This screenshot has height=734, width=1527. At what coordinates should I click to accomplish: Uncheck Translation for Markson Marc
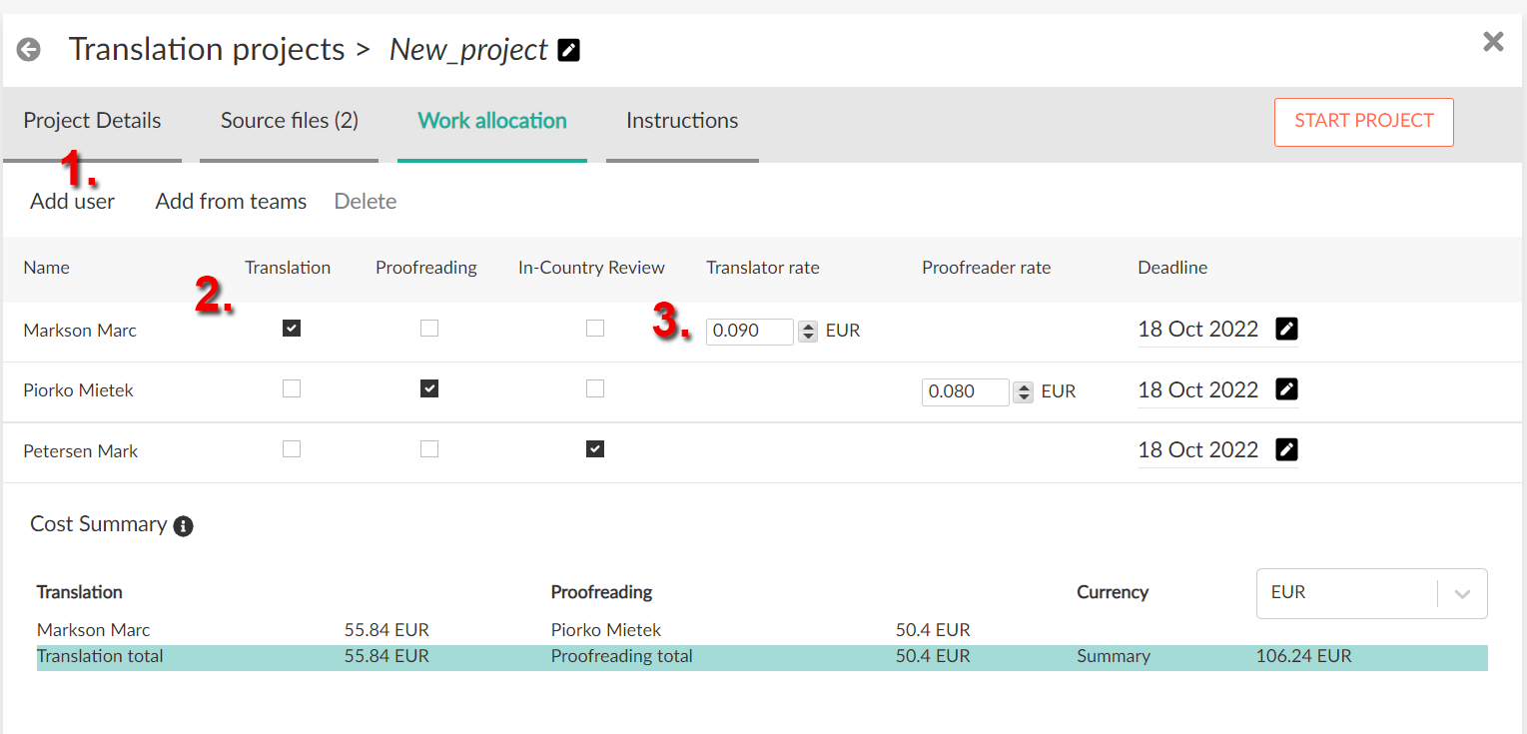292,328
